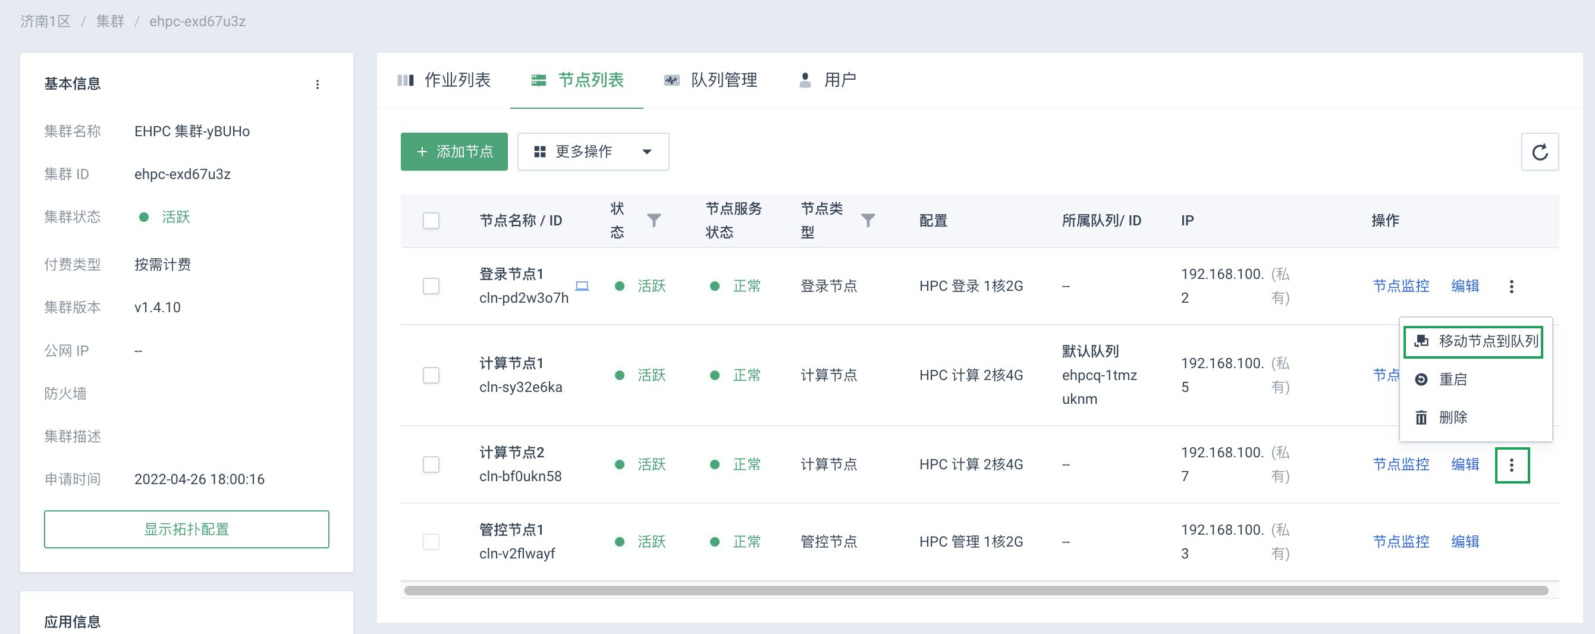Go to 集群 in the breadcrumb
Image resolution: width=1595 pixels, height=634 pixels.
point(110,21)
